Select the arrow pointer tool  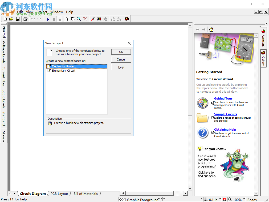[67, 19]
